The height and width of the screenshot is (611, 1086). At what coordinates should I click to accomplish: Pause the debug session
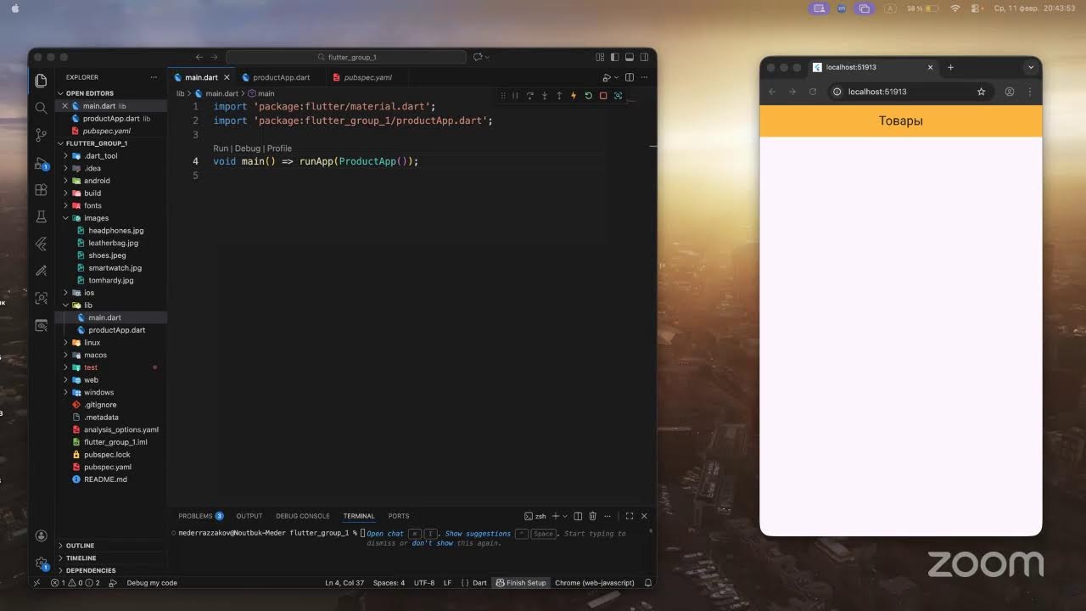(x=515, y=96)
